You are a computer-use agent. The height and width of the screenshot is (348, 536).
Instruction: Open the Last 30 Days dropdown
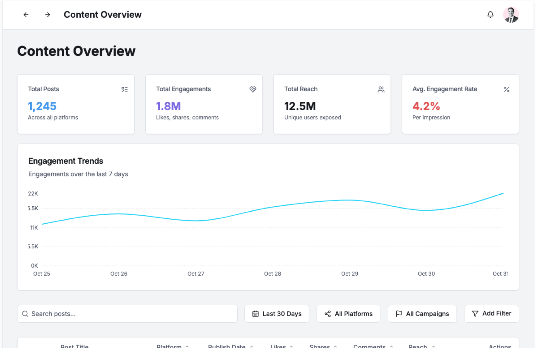(277, 314)
